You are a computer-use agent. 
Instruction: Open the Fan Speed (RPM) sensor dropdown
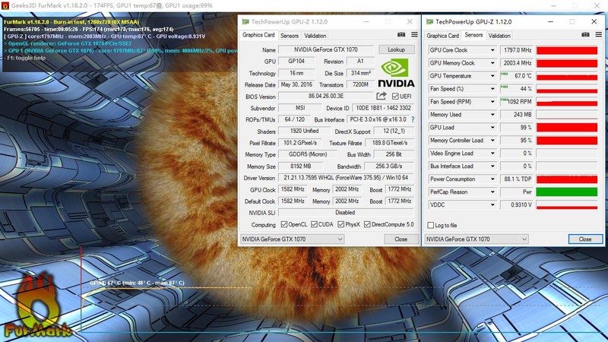point(492,102)
